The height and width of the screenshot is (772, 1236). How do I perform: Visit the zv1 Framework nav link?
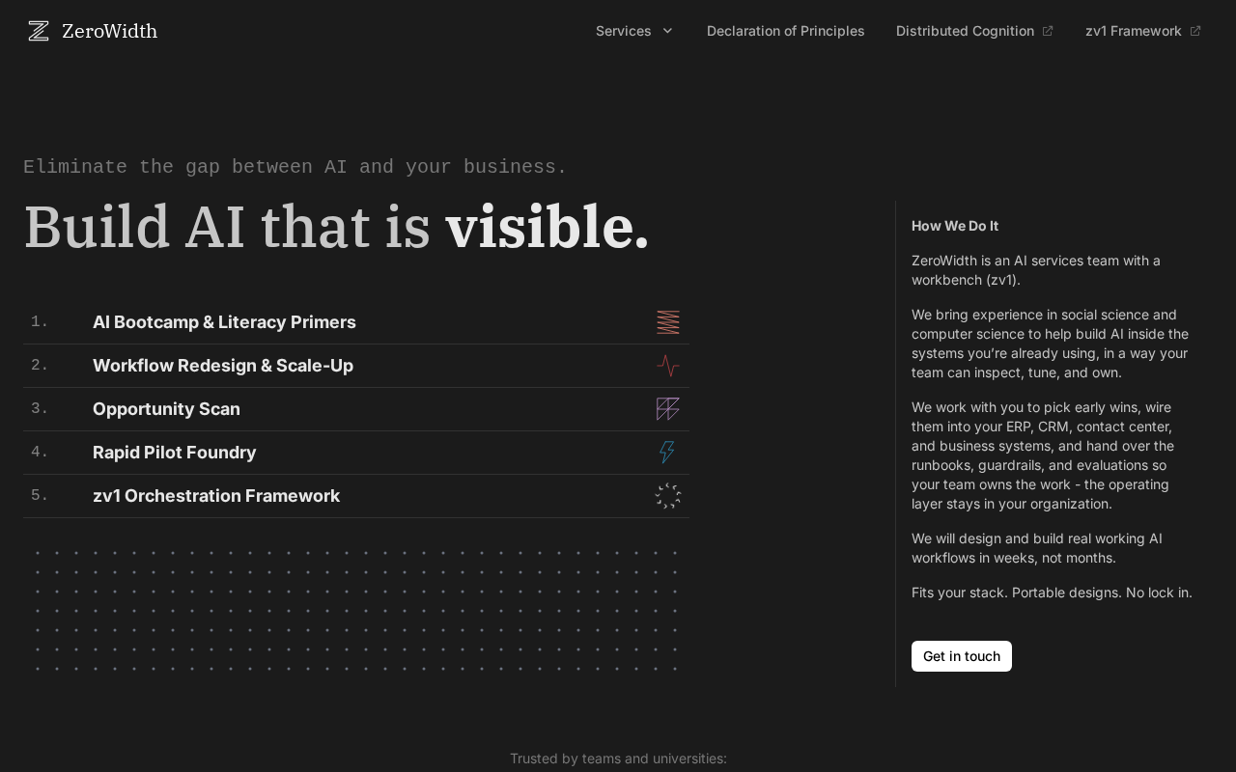pos(1133,31)
